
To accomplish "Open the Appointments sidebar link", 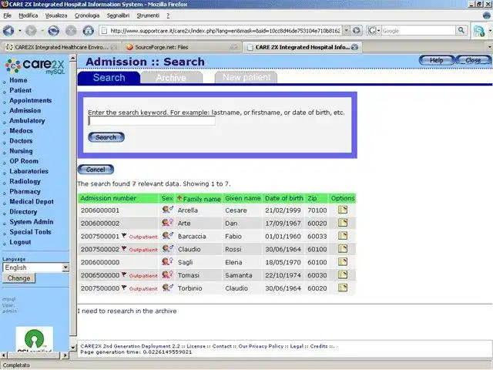I will tap(31, 100).
